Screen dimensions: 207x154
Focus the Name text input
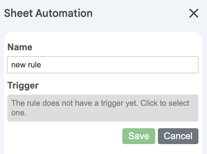click(x=103, y=65)
